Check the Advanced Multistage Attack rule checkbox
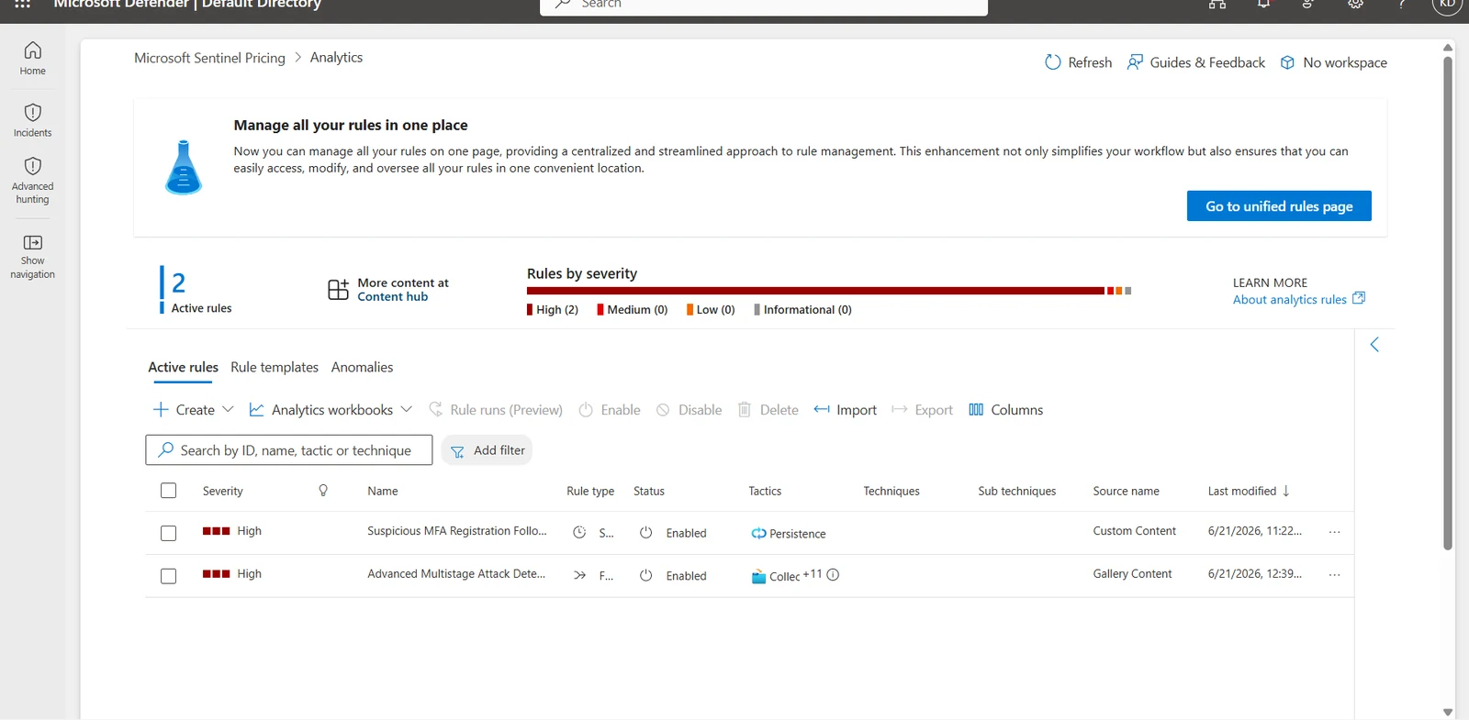Image resolution: width=1469 pixels, height=720 pixels. click(x=168, y=576)
